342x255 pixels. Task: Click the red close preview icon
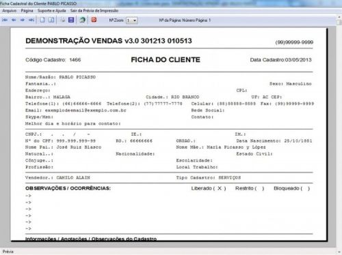(x=94, y=20)
